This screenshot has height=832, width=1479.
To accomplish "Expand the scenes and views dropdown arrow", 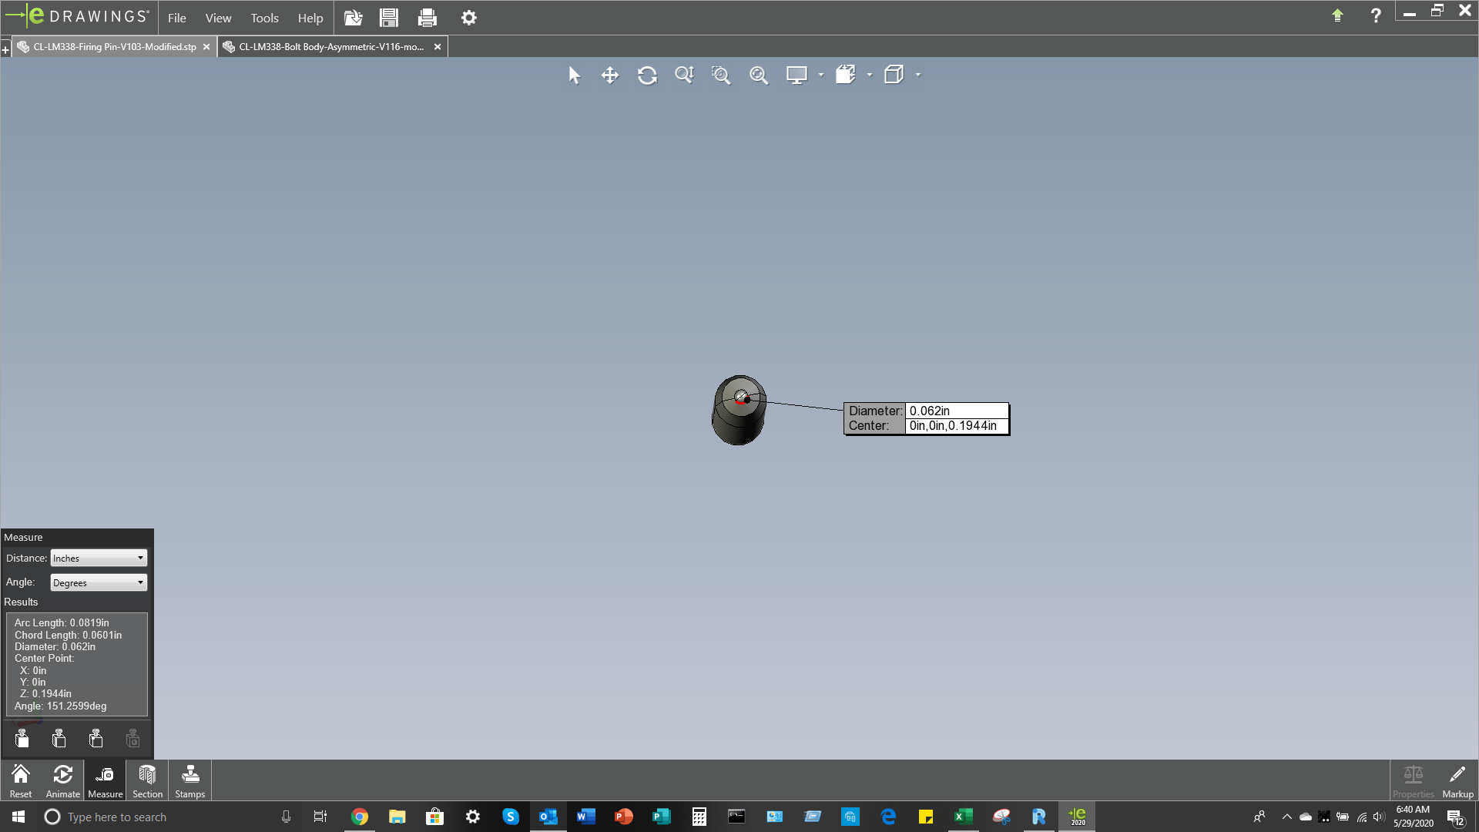I will [x=870, y=75].
